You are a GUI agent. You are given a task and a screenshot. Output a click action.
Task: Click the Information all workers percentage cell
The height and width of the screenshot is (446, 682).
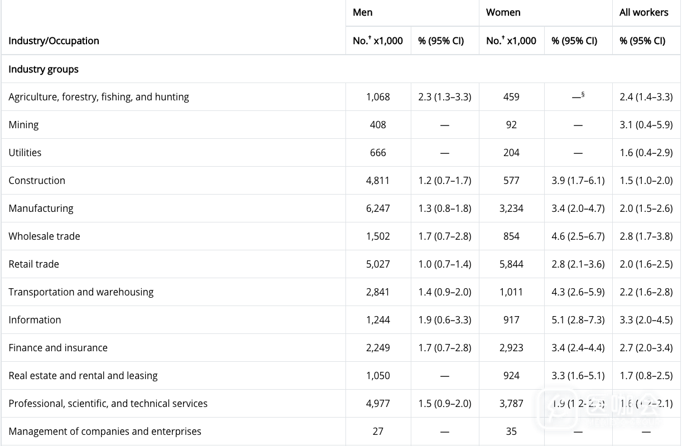point(646,320)
